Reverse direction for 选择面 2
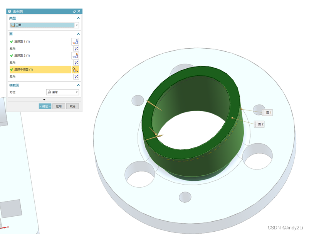The width and height of the screenshot is (309, 234). point(76,63)
